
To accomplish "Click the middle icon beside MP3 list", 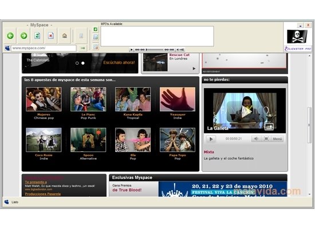I will 96,37.
